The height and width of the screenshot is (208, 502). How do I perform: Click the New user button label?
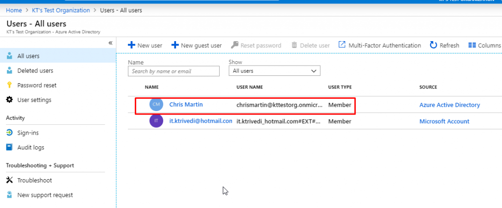150,46
